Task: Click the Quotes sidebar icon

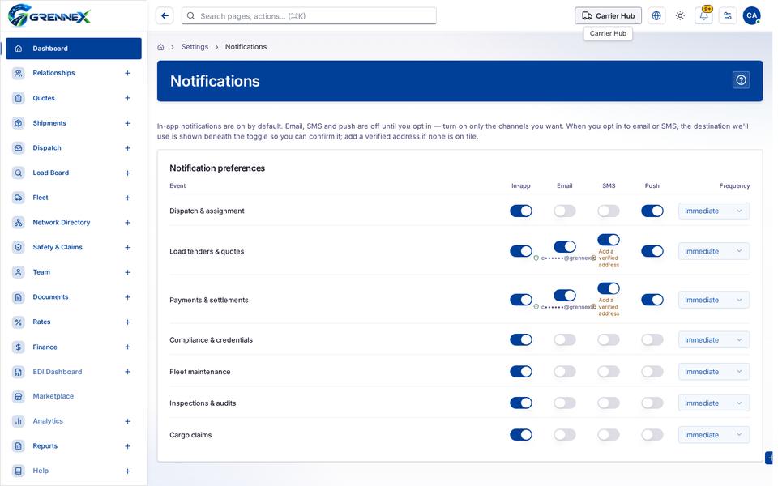Action: pos(19,98)
